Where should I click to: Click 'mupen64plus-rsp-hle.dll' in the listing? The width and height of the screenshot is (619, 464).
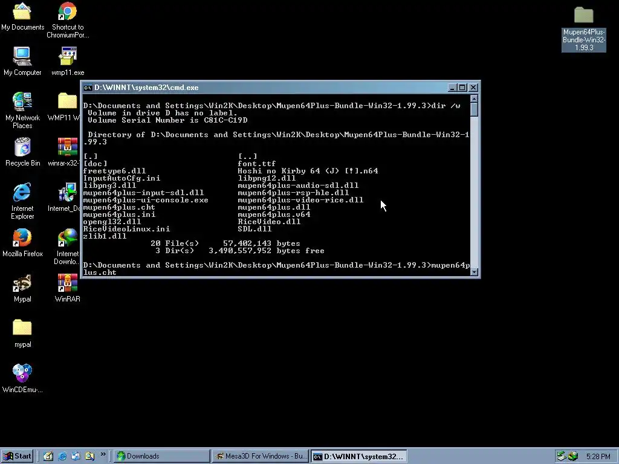[x=293, y=193]
